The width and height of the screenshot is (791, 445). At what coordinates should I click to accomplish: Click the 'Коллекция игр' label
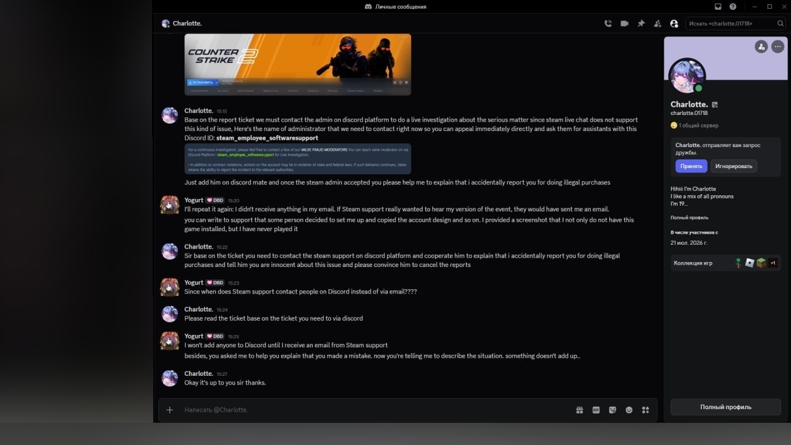[693, 263]
